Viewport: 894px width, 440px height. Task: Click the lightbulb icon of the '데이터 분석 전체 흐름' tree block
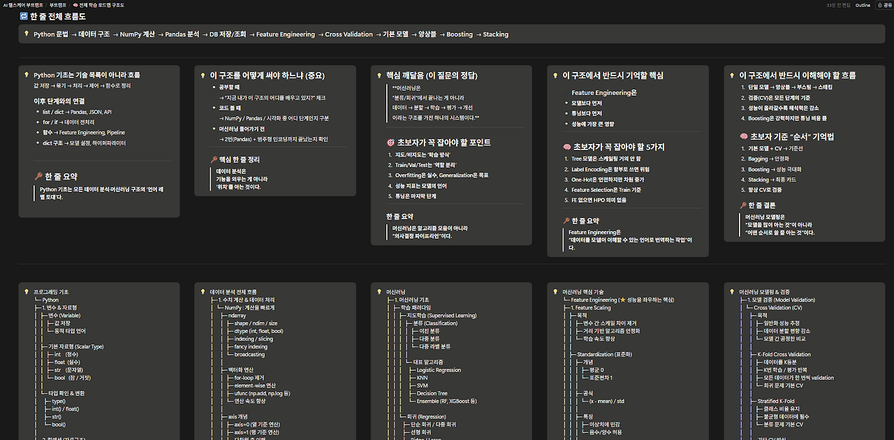(x=203, y=292)
